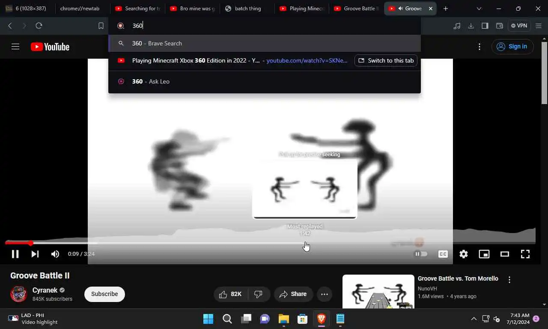This screenshot has height=329, width=548.
Task: Mute the video volume
Action: coord(55,254)
